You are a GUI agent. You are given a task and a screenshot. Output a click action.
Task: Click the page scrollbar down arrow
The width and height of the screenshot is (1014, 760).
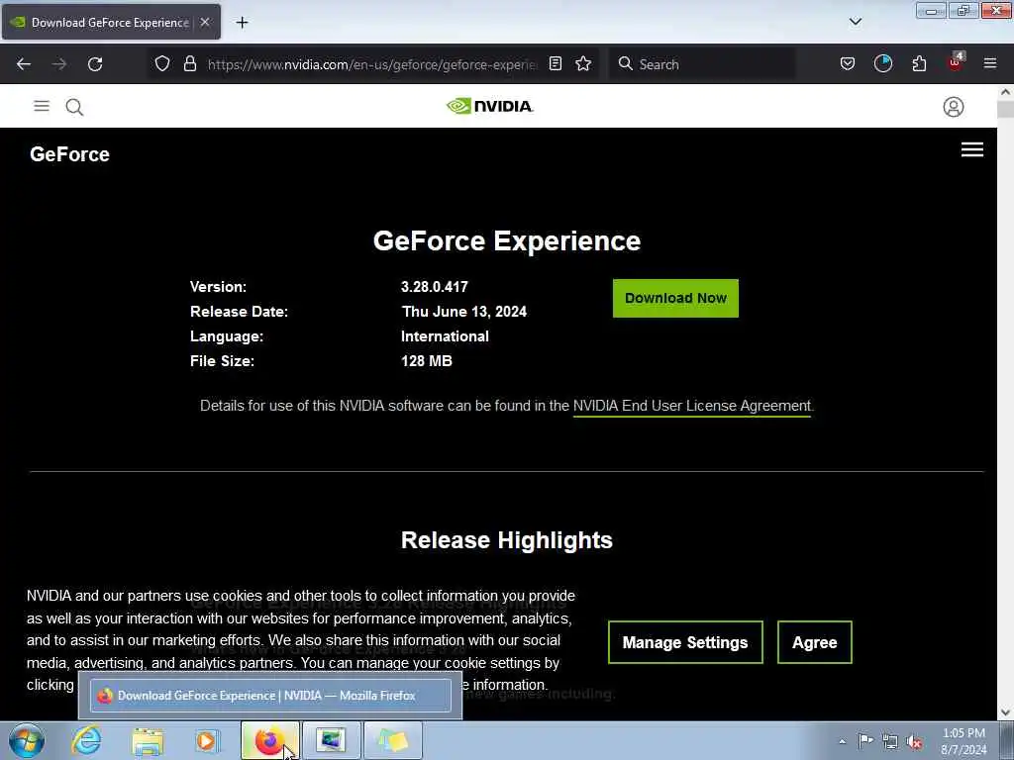pyautogui.click(x=1006, y=712)
